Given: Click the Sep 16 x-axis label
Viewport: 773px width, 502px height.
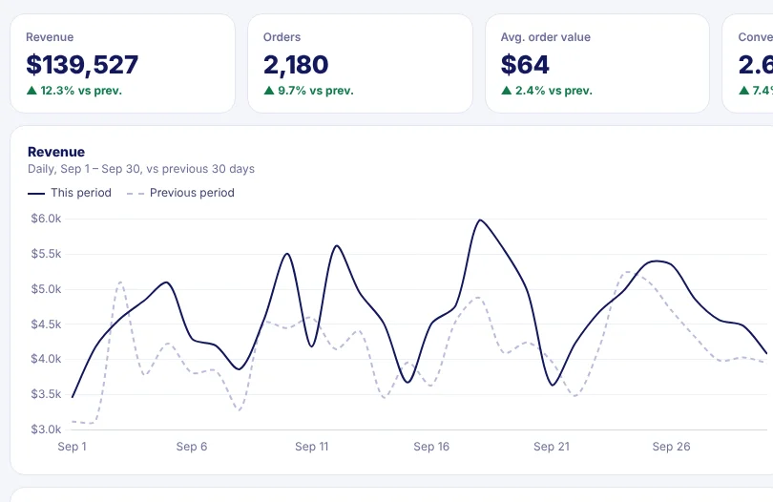Looking at the screenshot, I should (431, 447).
